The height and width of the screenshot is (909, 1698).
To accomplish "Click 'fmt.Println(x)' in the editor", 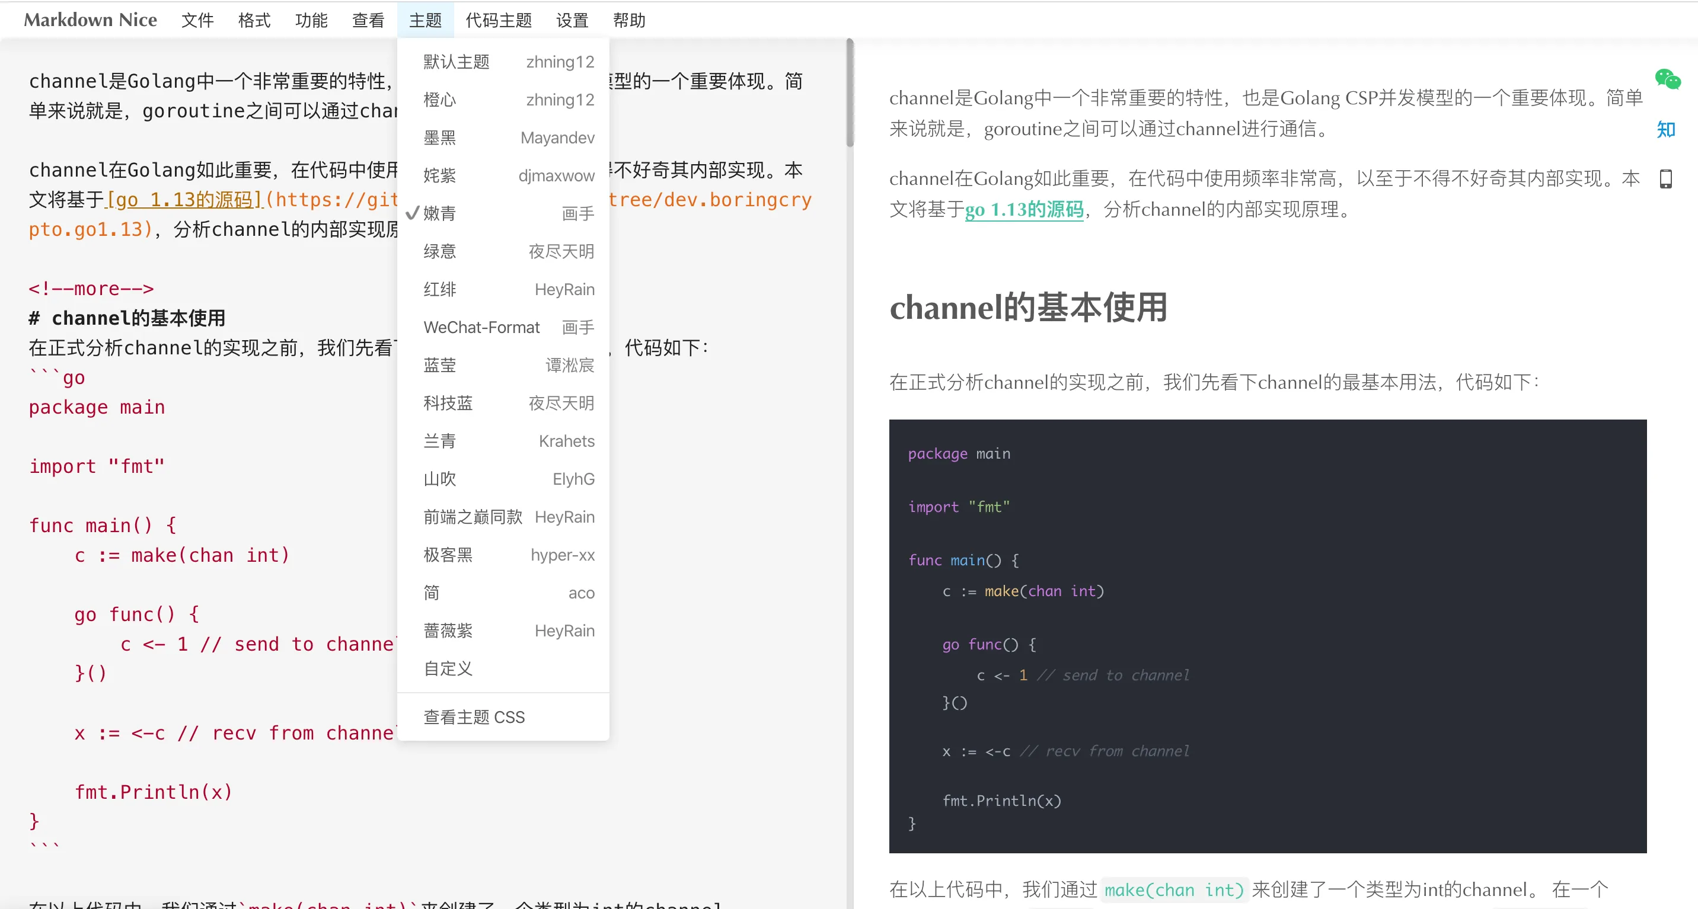I will click(154, 792).
